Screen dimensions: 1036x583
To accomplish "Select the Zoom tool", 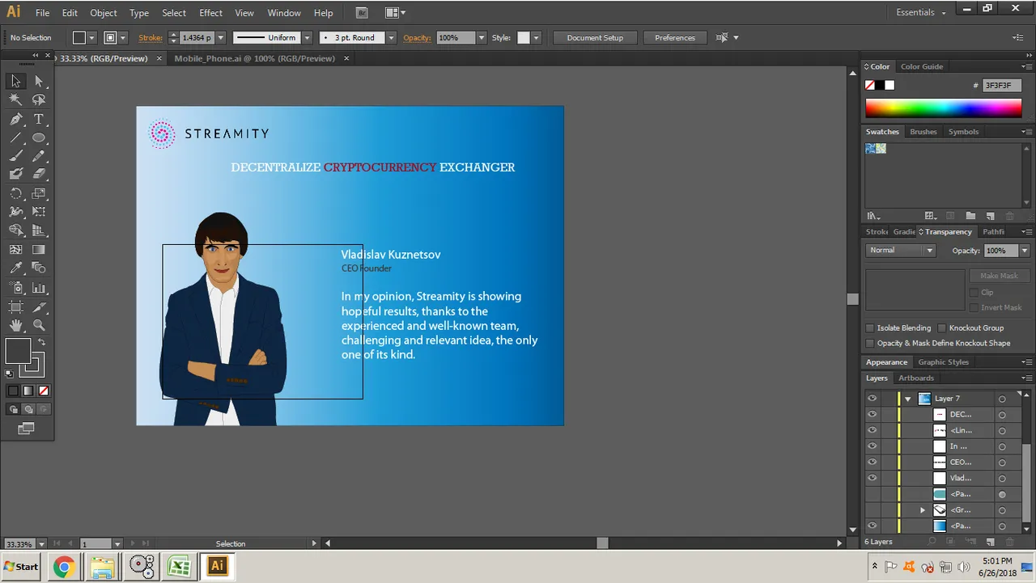I will tap(38, 325).
